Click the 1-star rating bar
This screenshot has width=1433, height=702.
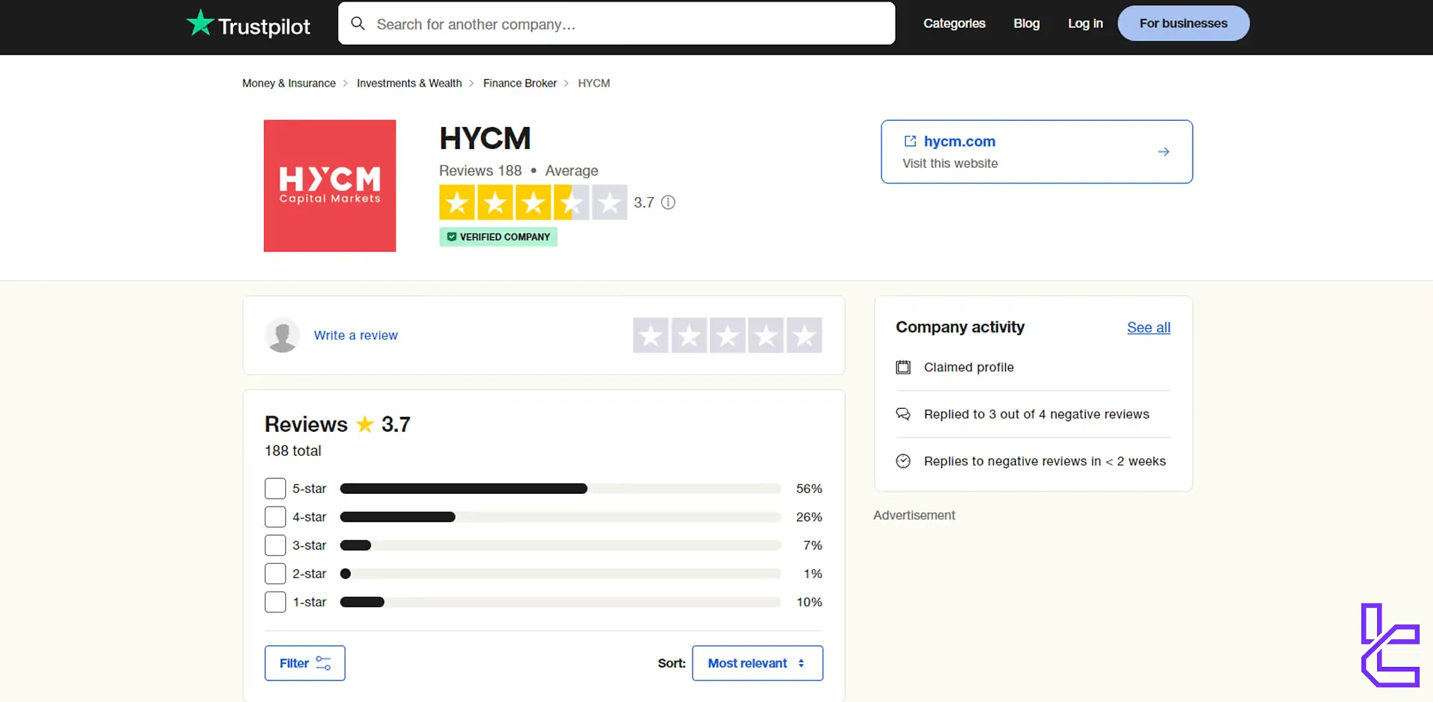(561, 602)
